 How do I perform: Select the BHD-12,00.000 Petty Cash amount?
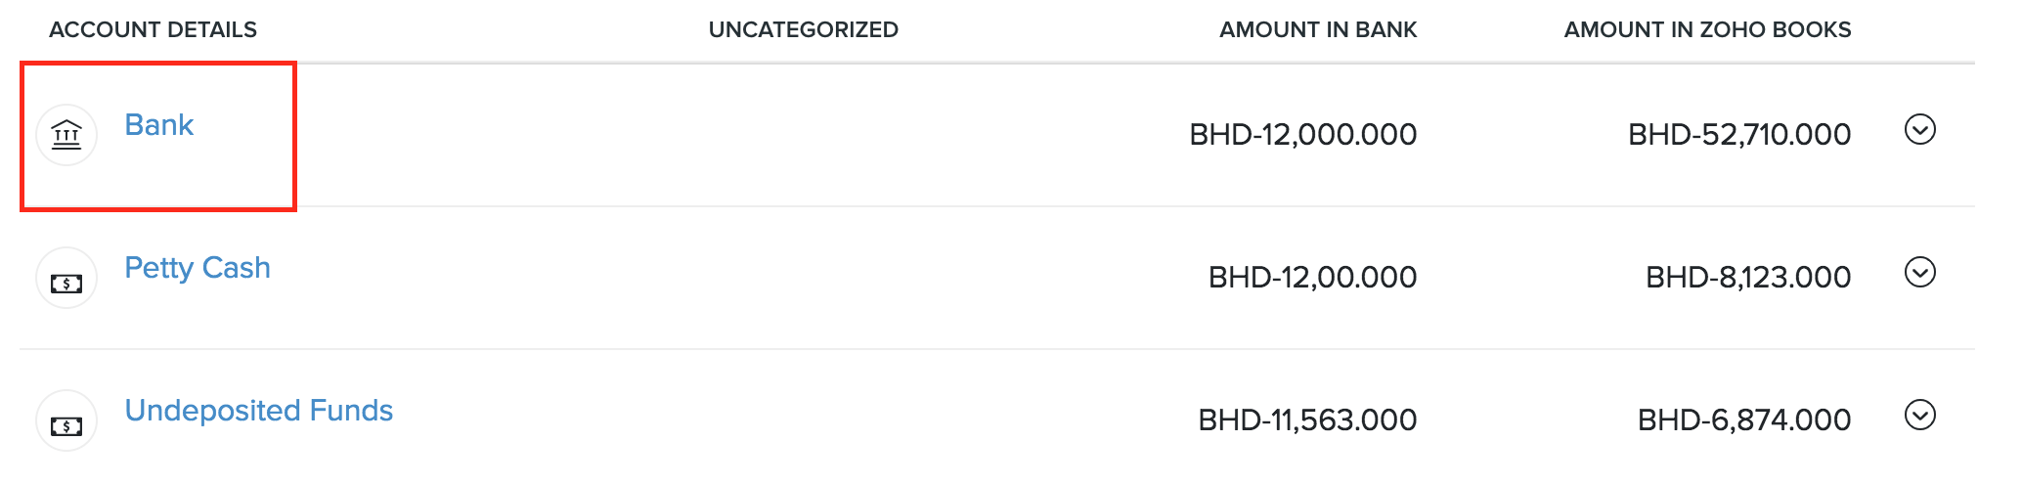tap(1312, 278)
